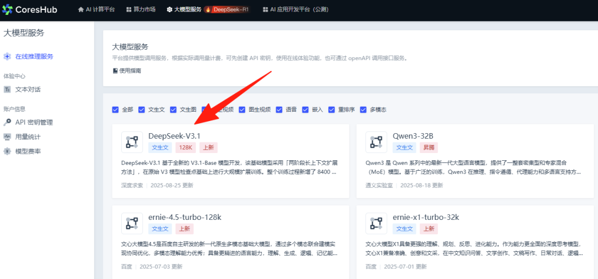Click the CoresHub logo icon

tap(7, 9)
